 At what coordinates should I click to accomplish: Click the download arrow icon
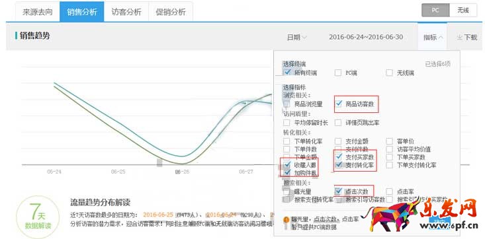[459, 37]
